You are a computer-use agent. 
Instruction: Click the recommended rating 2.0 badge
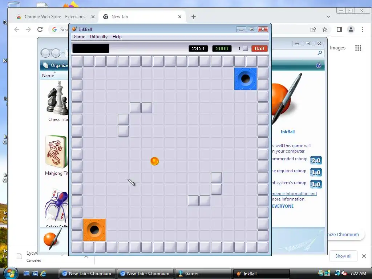[316, 160]
